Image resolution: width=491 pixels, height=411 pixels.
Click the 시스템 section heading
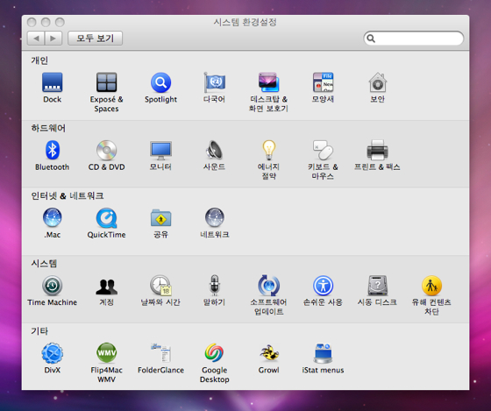click(x=44, y=263)
